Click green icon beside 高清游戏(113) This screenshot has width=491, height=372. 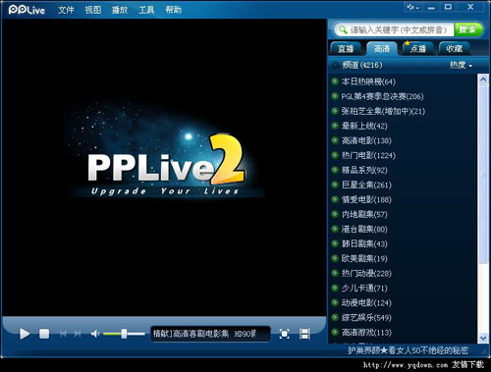click(x=335, y=332)
